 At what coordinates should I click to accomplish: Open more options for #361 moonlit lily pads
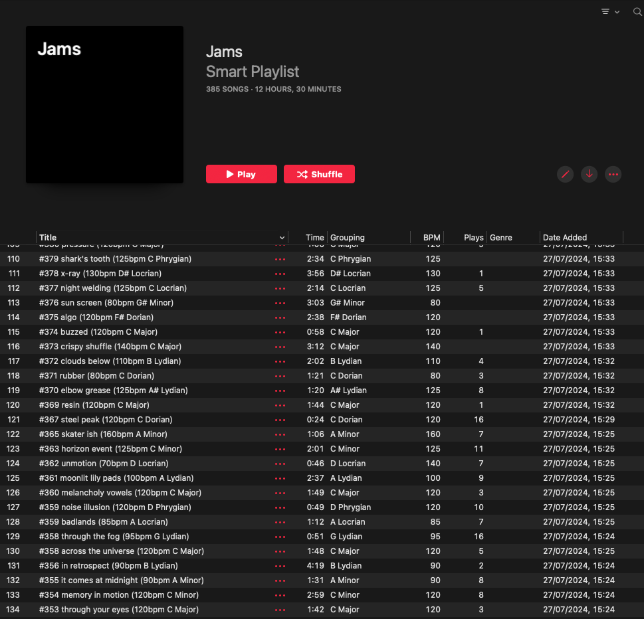pos(280,478)
